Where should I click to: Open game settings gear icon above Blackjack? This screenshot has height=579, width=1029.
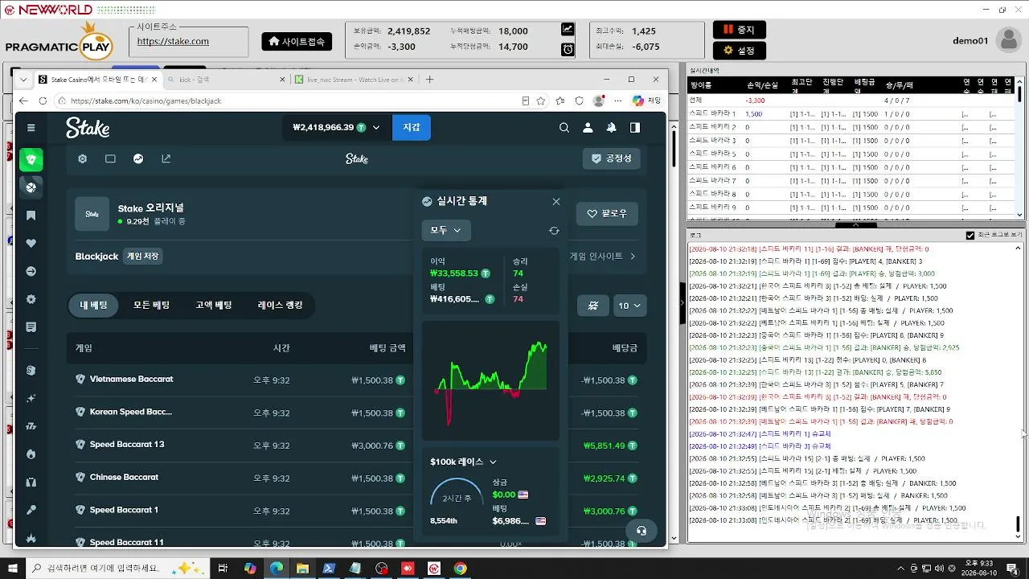[82, 158]
